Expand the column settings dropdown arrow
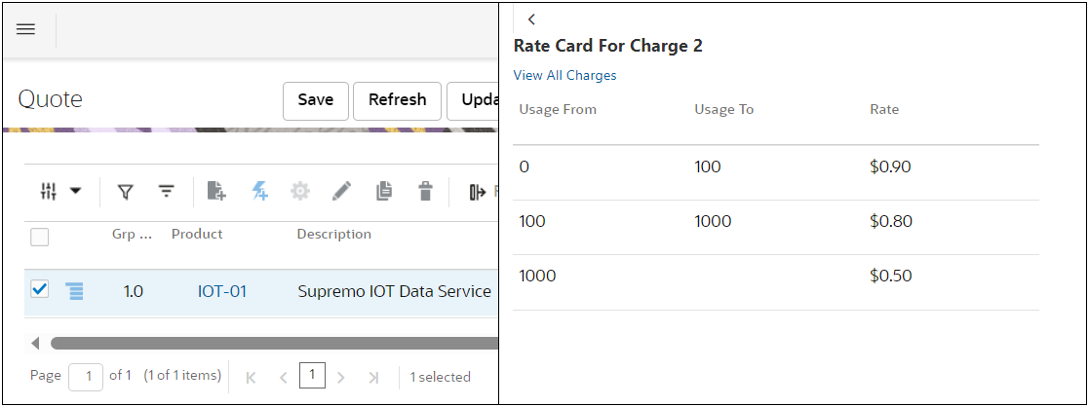The width and height of the screenshot is (1089, 407). tap(75, 192)
